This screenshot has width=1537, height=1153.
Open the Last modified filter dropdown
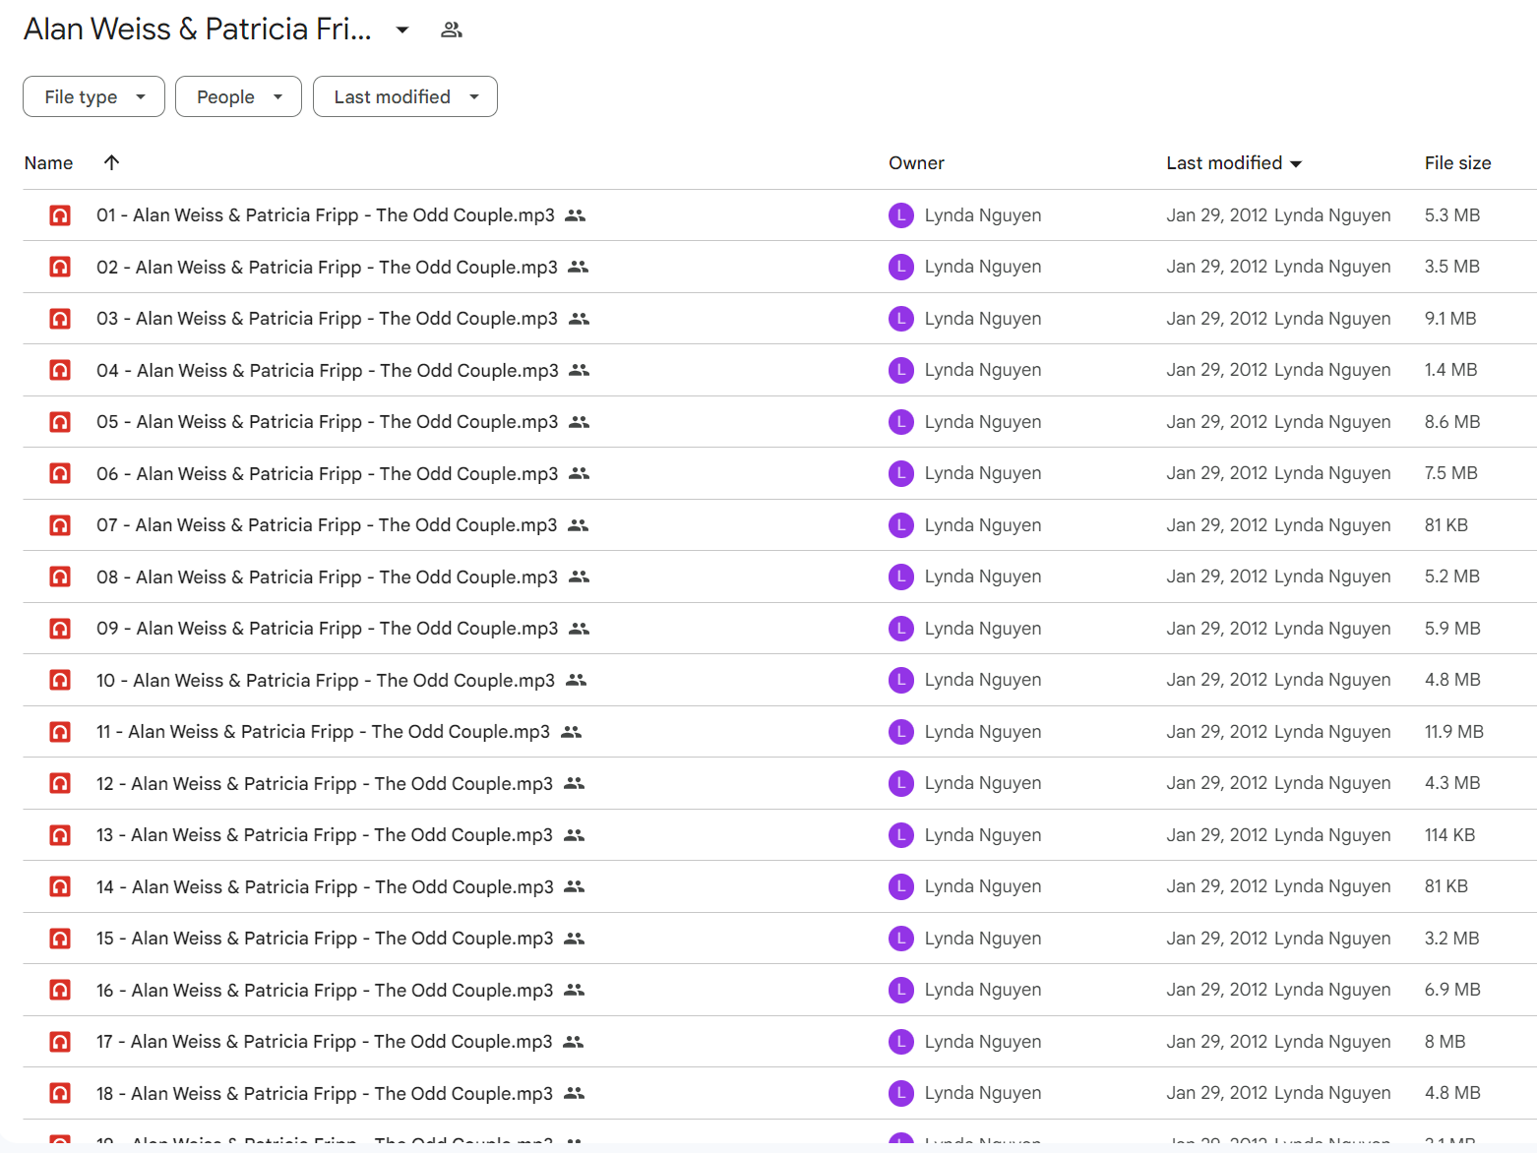405,96
